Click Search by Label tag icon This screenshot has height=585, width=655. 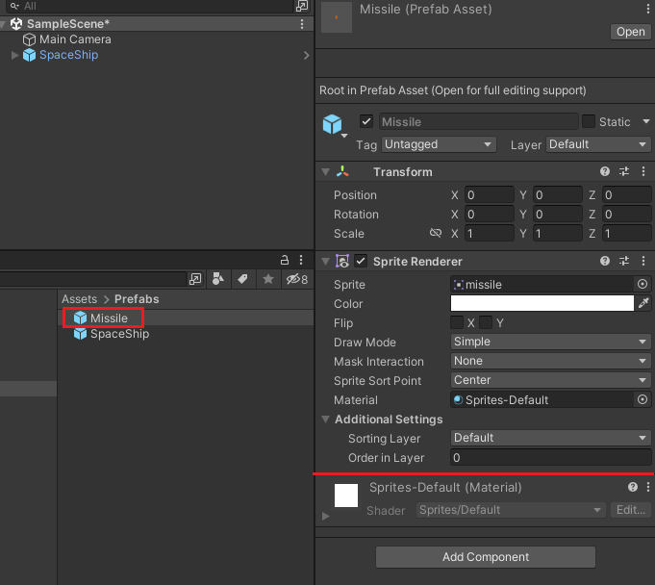(242, 279)
